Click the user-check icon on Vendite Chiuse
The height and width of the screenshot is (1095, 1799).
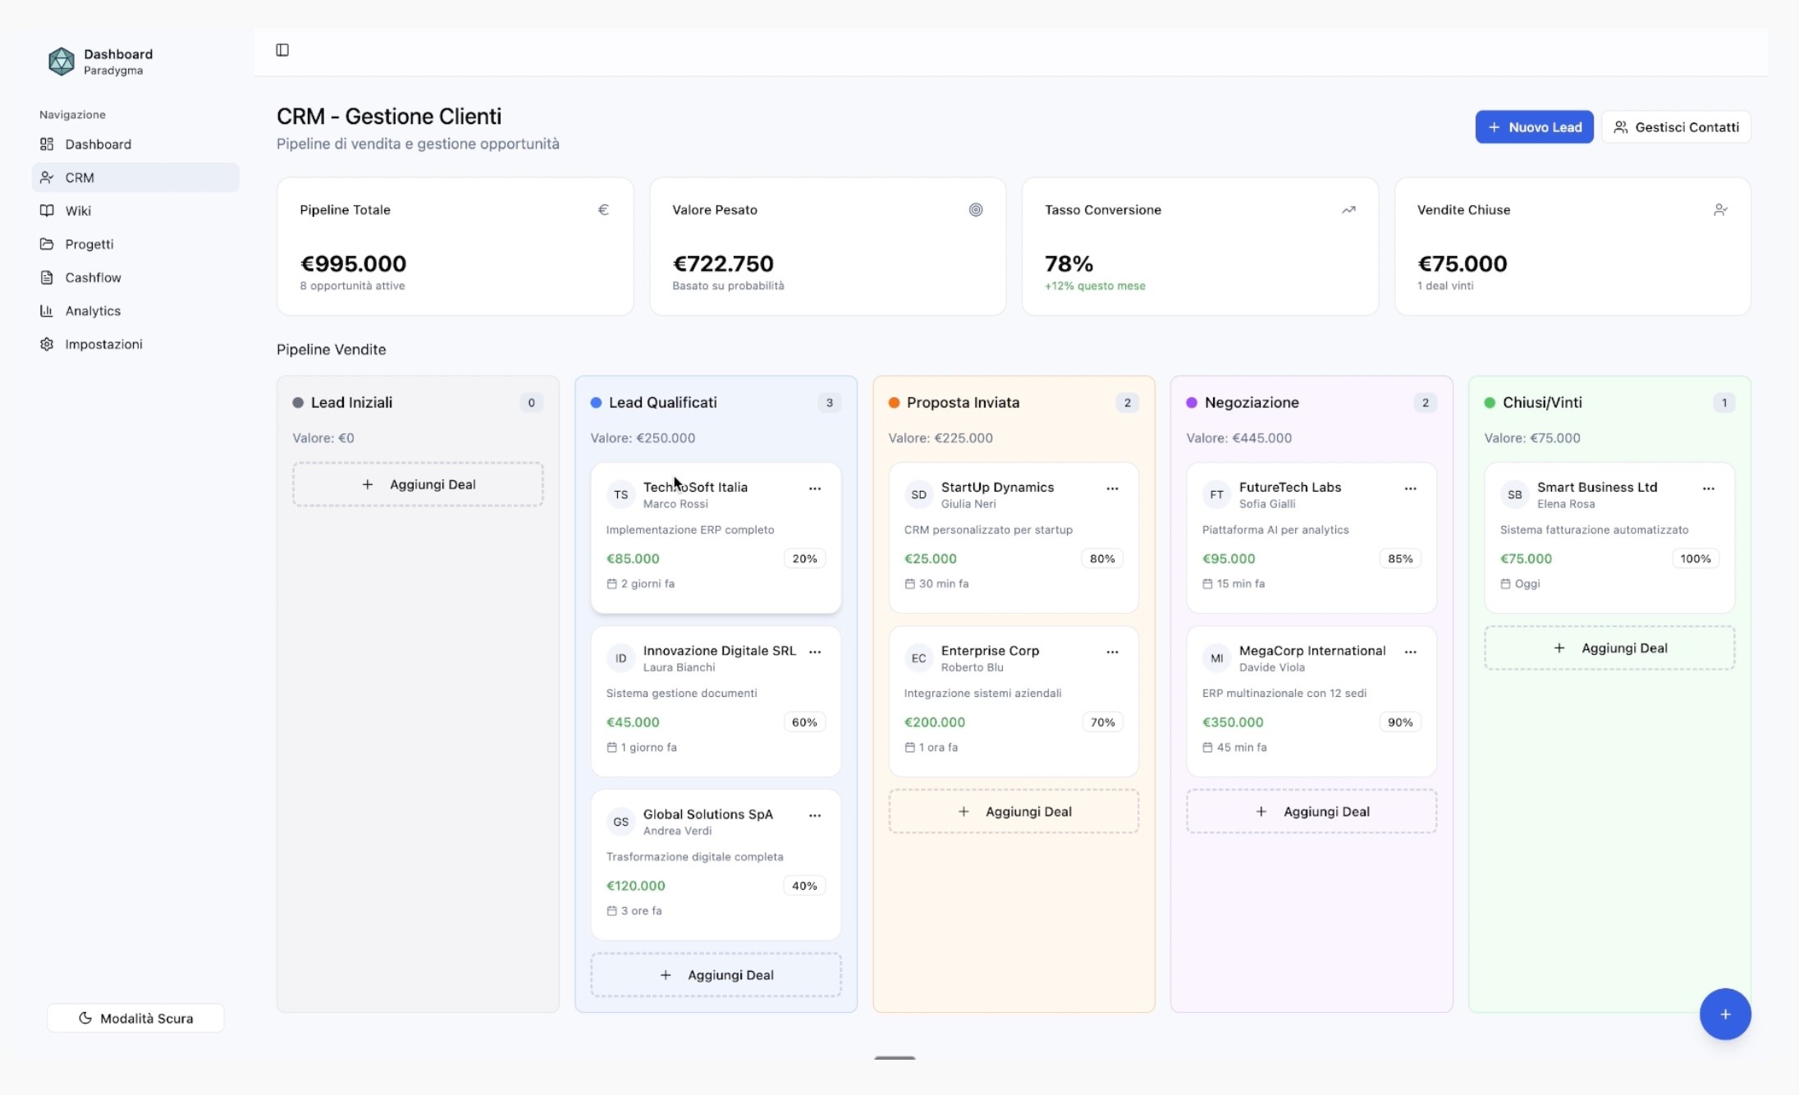[x=1720, y=210]
